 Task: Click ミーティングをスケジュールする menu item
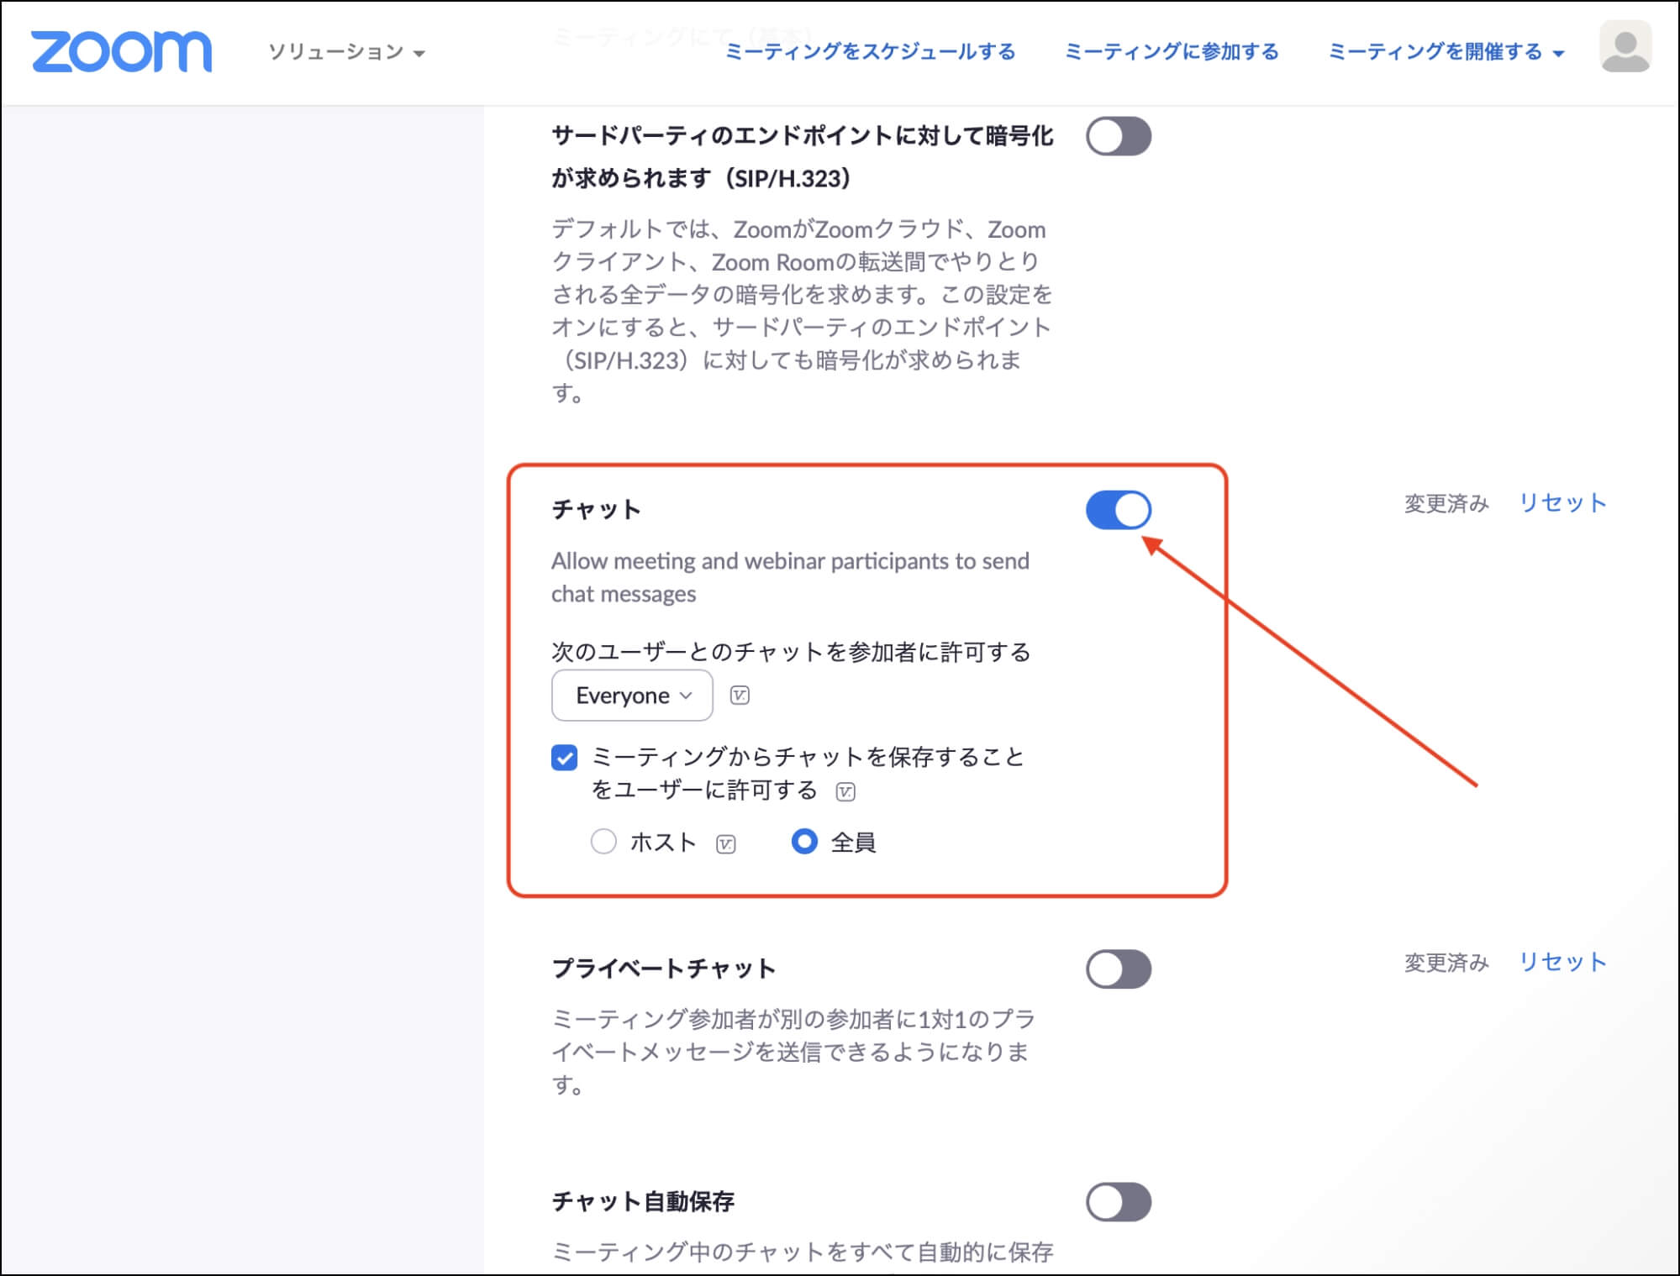pos(871,52)
